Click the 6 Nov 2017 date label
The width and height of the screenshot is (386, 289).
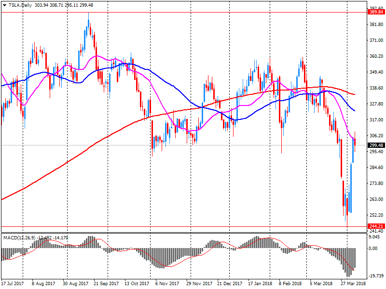[x=167, y=284]
